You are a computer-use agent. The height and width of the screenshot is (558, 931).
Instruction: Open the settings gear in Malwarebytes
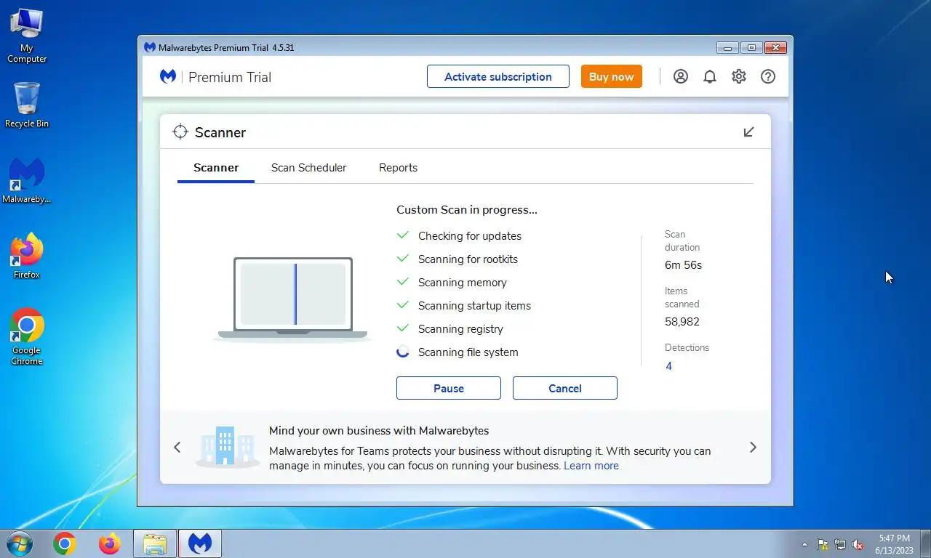click(x=739, y=76)
